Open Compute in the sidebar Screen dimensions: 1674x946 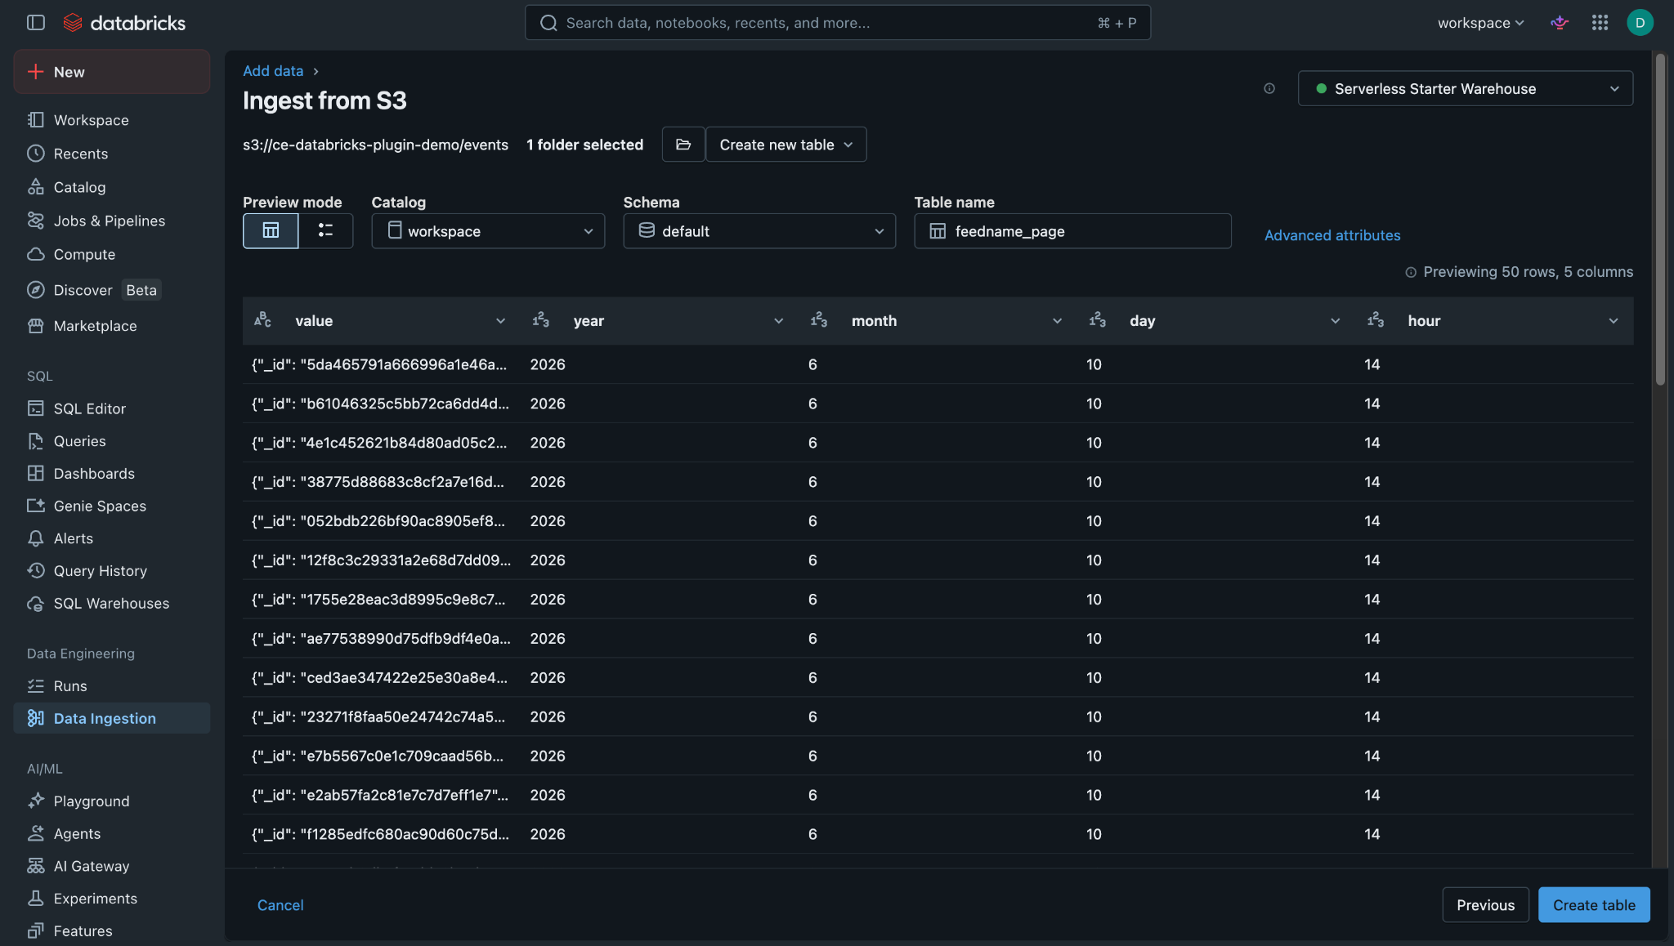(112, 254)
